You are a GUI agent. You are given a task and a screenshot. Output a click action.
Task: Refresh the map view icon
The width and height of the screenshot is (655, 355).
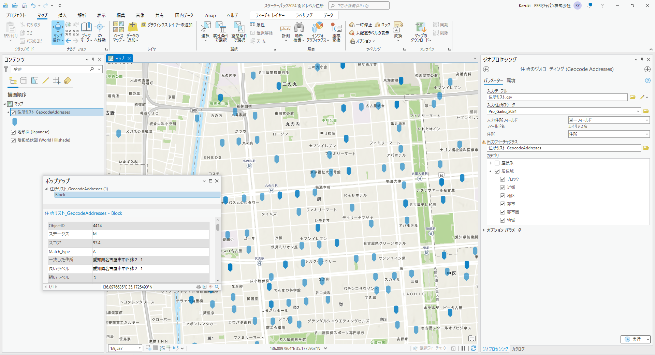pyautogui.click(x=473, y=348)
